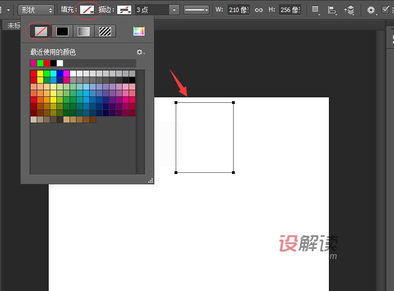Image resolution: width=394 pixels, height=291 pixels.
Task: Open swatches panel gear menu
Action: click(140, 52)
